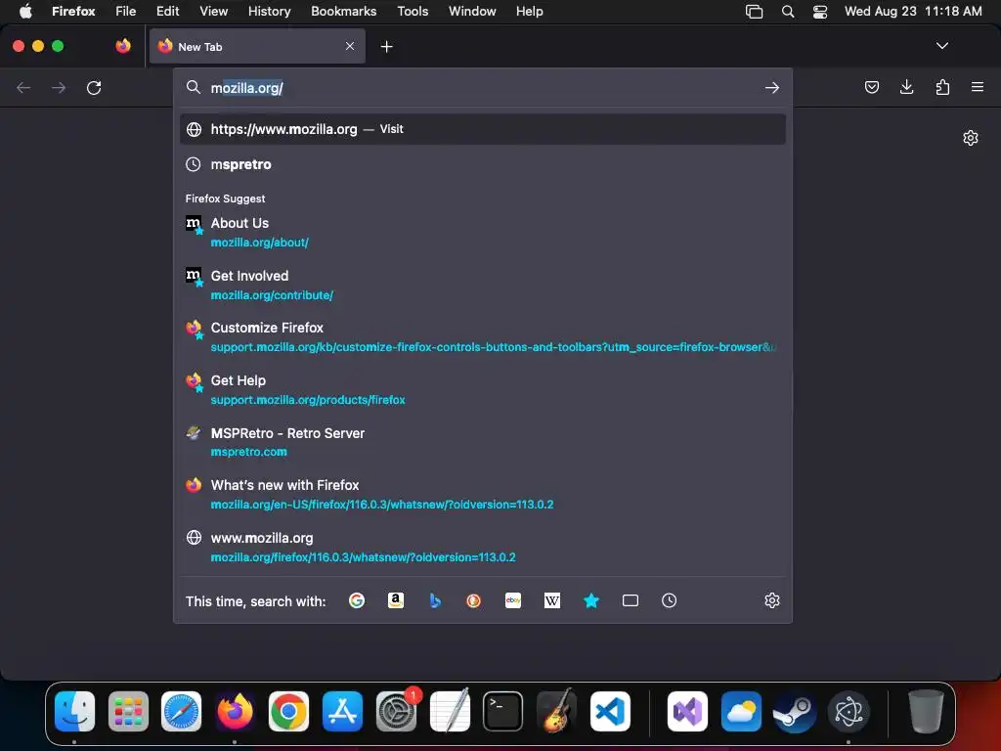Search this time with DuckDuckGo icon
Viewport: 1001px width, 751px height.
click(x=474, y=600)
